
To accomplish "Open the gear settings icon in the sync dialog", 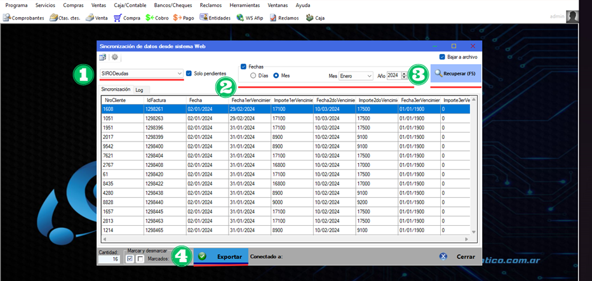I will point(115,57).
